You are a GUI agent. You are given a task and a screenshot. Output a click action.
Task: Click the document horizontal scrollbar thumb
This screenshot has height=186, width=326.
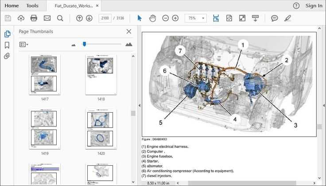click(242, 183)
